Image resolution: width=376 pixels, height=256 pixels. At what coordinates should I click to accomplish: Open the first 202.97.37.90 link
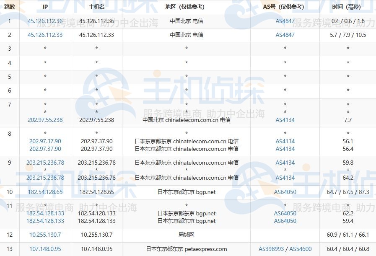tap(44, 141)
